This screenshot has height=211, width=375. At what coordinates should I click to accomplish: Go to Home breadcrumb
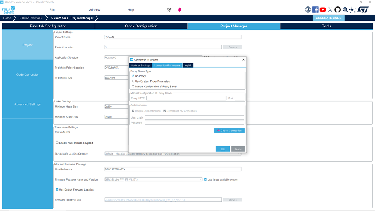[x=7, y=18]
